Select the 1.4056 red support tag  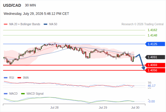[x=155, y=70]
